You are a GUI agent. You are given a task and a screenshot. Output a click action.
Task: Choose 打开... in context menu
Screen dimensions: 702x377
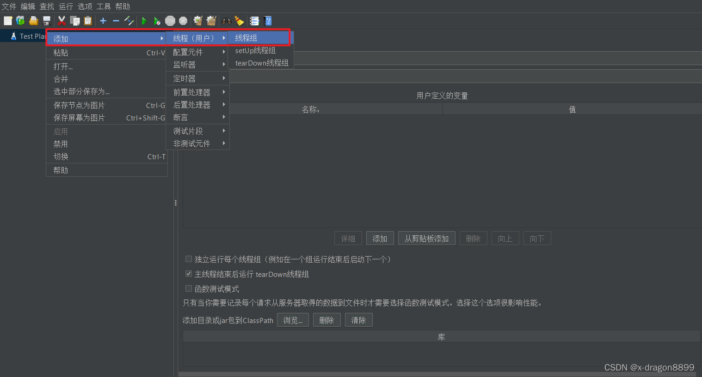point(106,66)
